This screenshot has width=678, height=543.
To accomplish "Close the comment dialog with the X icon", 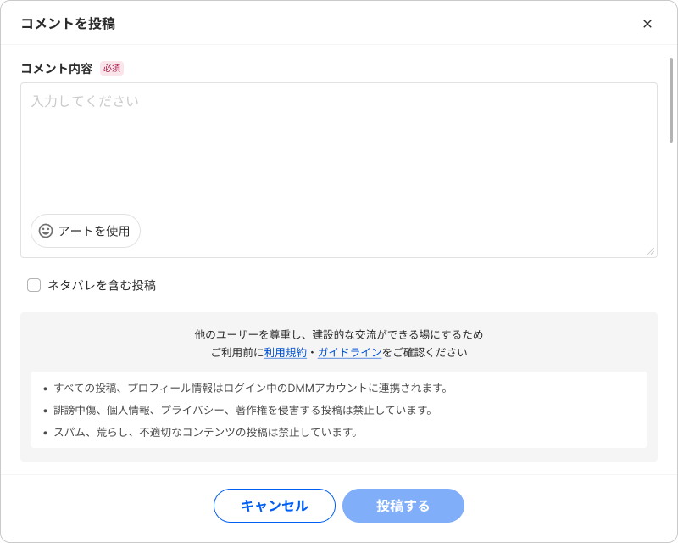I will click(x=647, y=24).
